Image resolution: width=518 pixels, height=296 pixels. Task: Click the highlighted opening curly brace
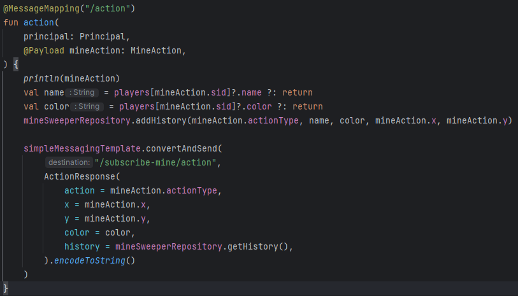[x=15, y=64]
